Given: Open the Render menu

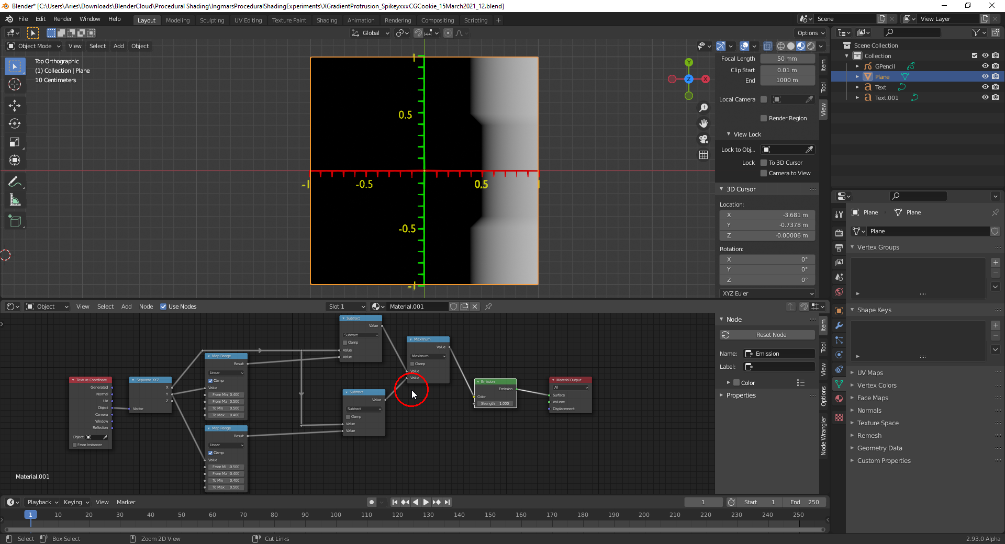Looking at the screenshot, I should pos(62,19).
